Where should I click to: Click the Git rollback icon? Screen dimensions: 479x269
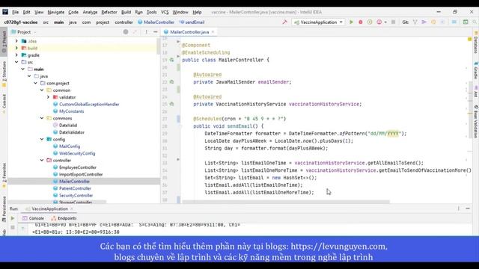[442, 22]
